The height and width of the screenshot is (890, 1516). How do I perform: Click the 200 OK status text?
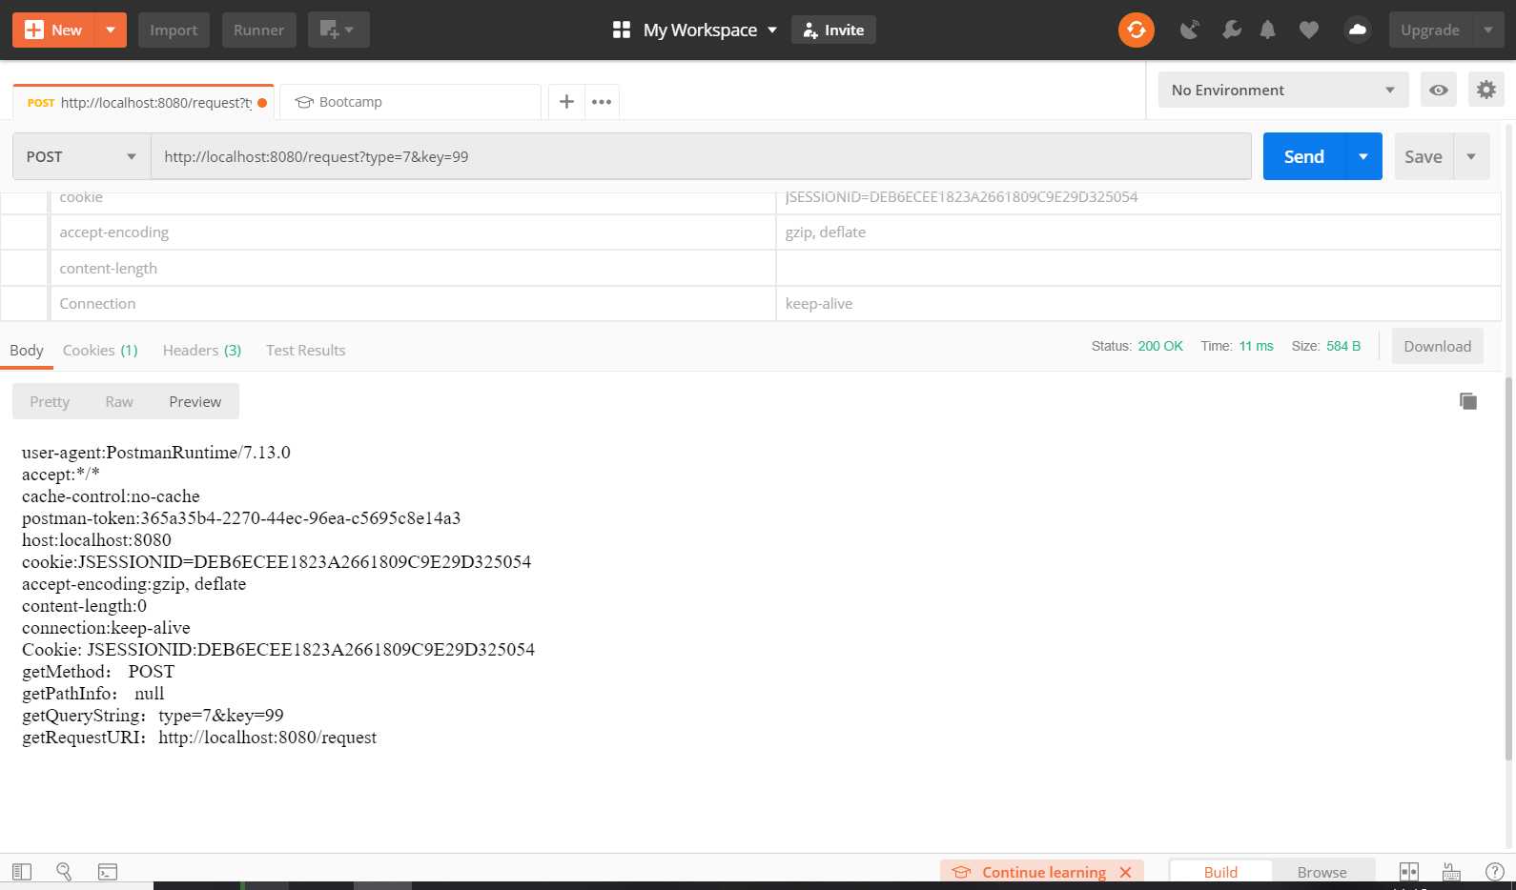point(1160,346)
